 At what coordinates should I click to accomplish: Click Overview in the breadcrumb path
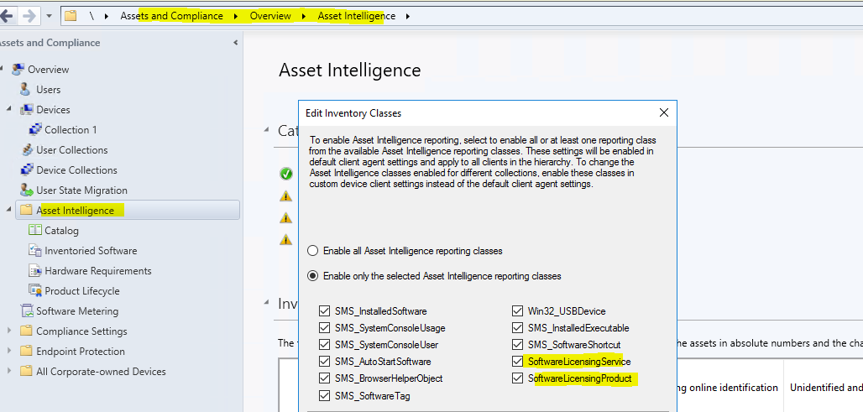click(270, 16)
